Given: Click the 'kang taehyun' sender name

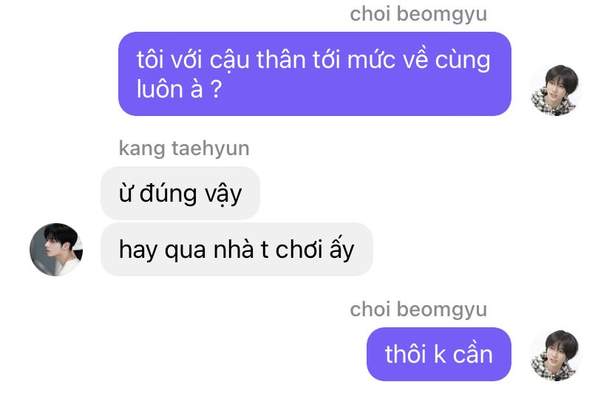Looking at the screenshot, I should (184, 148).
